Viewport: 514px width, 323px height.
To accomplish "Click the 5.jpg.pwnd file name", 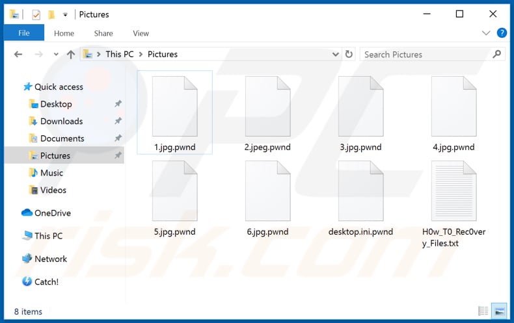I will [175, 232].
